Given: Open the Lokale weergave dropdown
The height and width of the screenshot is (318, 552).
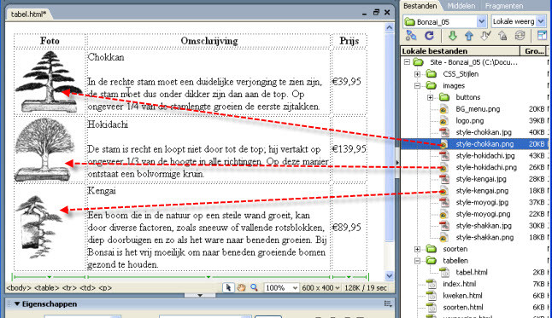Looking at the screenshot, I should pyautogui.click(x=540, y=21).
